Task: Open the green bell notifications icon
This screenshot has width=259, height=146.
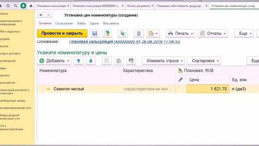Action: 23,6
